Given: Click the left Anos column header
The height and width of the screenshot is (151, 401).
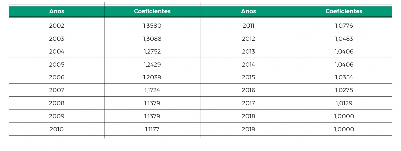Looking at the screenshot, I should coord(57,11).
